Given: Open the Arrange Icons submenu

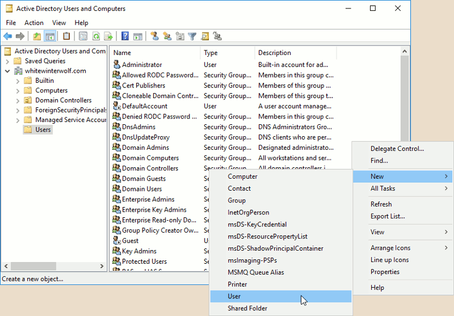Looking at the screenshot, I should click(x=403, y=248).
